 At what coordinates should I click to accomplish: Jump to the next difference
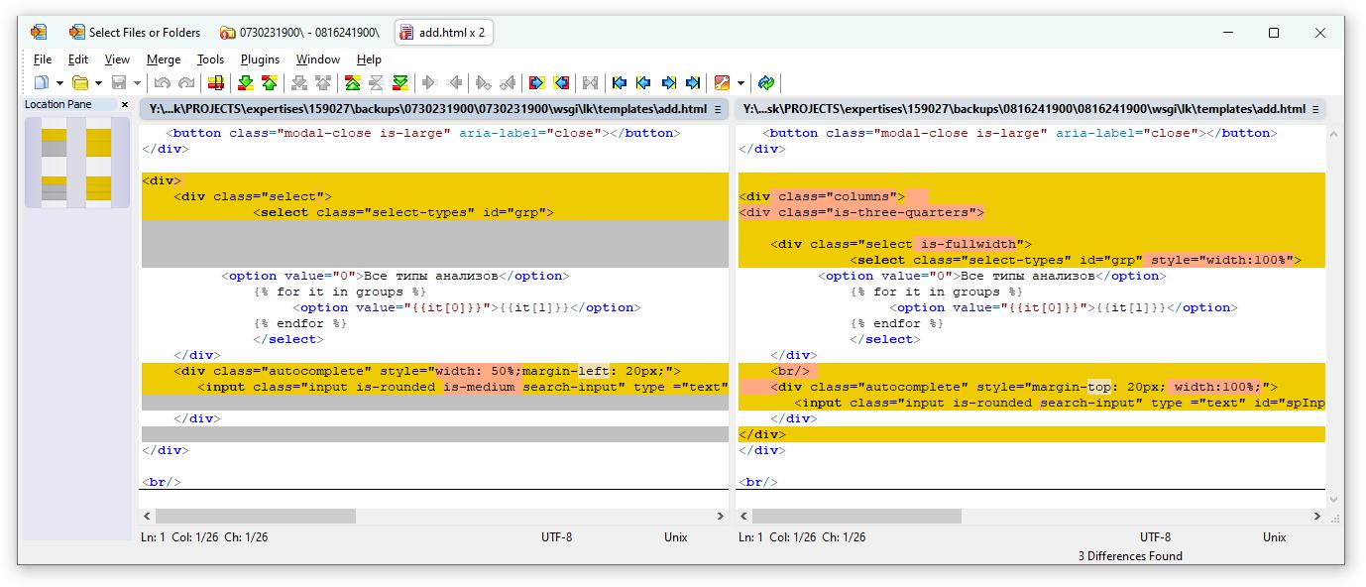[245, 83]
